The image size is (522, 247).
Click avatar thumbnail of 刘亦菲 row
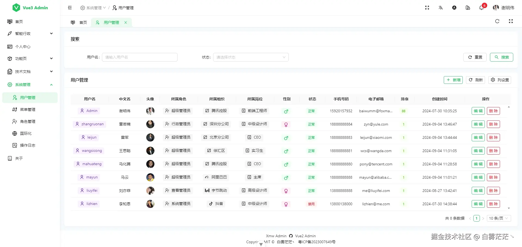click(x=150, y=191)
